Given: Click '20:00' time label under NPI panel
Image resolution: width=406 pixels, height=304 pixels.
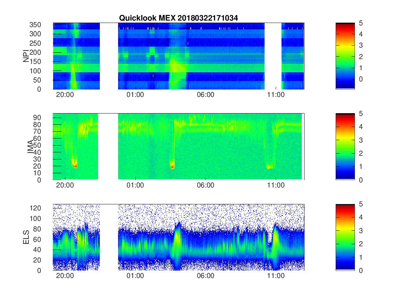Looking at the screenshot, I should 65,95.
